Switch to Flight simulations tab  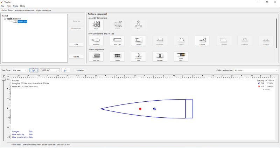click(x=43, y=10)
